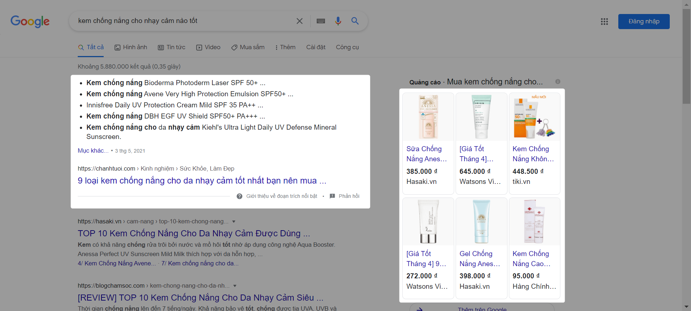
Task: Select the Tất cả tab
Action: tap(91, 47)
